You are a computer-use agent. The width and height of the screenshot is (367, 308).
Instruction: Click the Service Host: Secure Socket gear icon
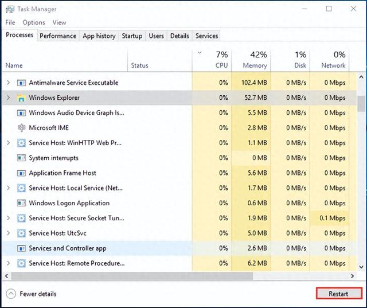[x=21, y=218]
